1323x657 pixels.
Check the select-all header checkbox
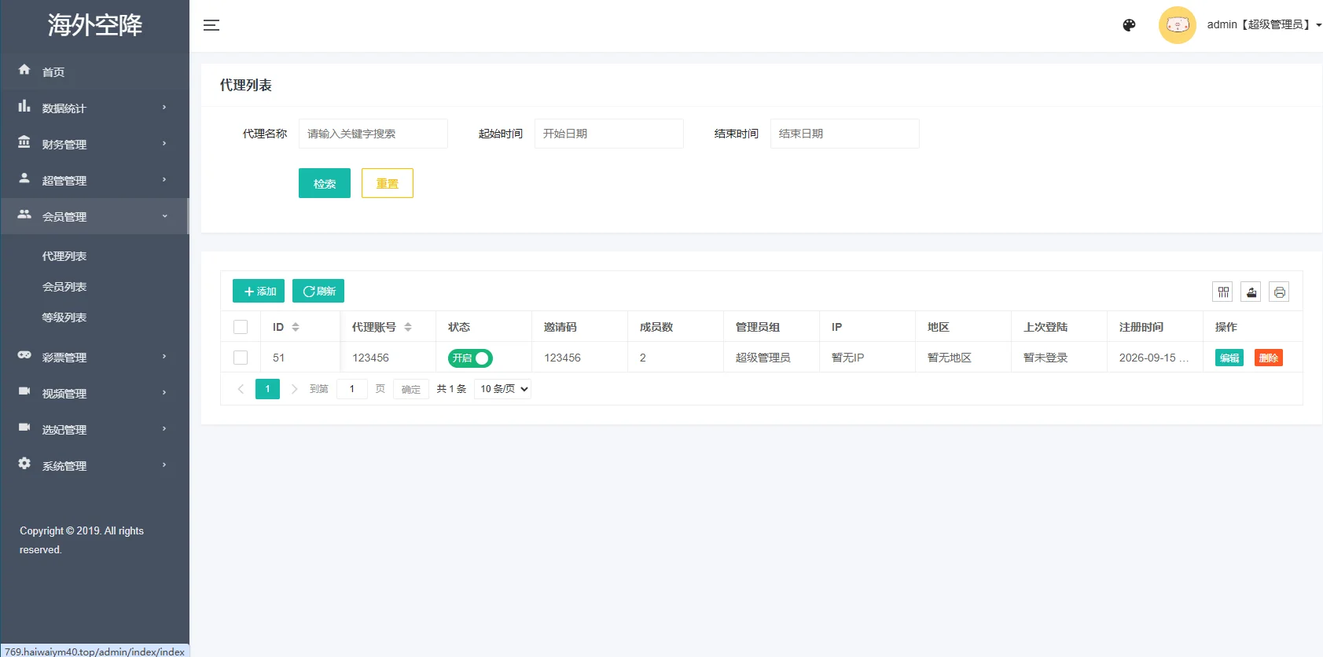(x=241, y=327)
